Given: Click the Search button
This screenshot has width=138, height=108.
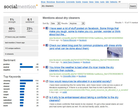Looking at the screenshot, I should [133, 6].
